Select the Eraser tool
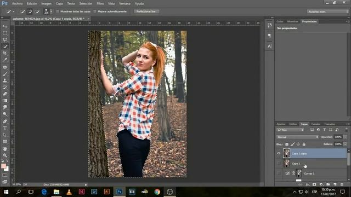The width and height of the screenshot is (351, 197). (5, 94)
